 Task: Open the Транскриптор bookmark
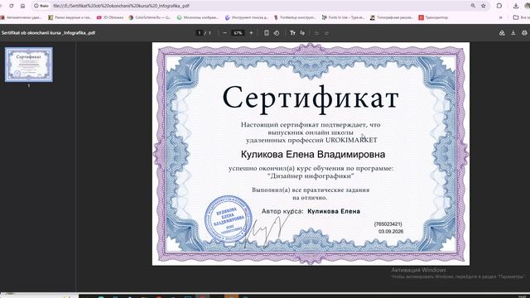(433, 17)
